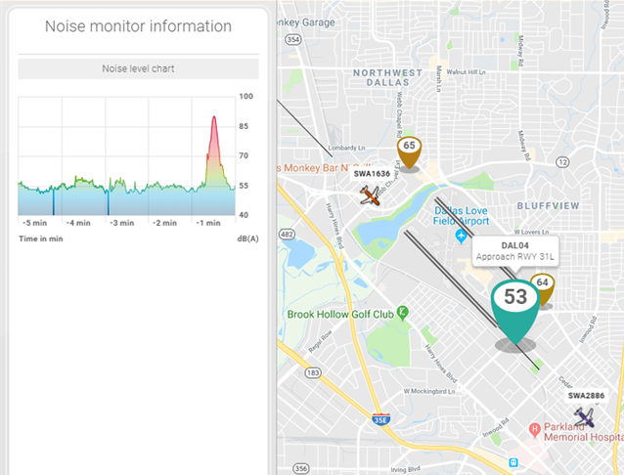
Task: Select the noise monitor marker showing 64
Action: coord(542,286)
